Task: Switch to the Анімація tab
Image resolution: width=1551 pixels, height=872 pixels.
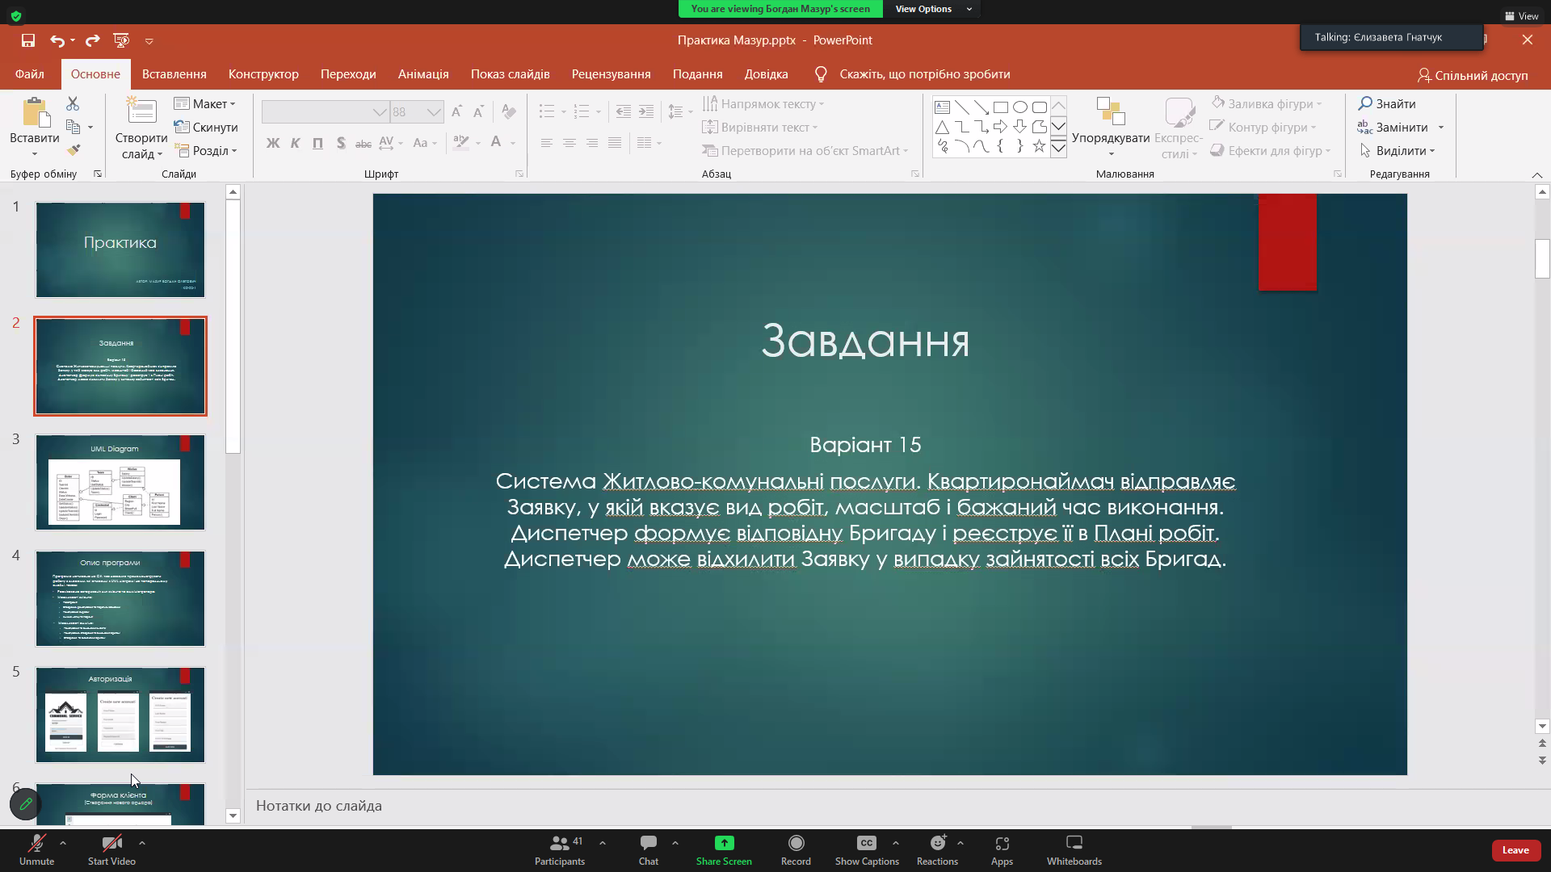Action: coord(422,74)
